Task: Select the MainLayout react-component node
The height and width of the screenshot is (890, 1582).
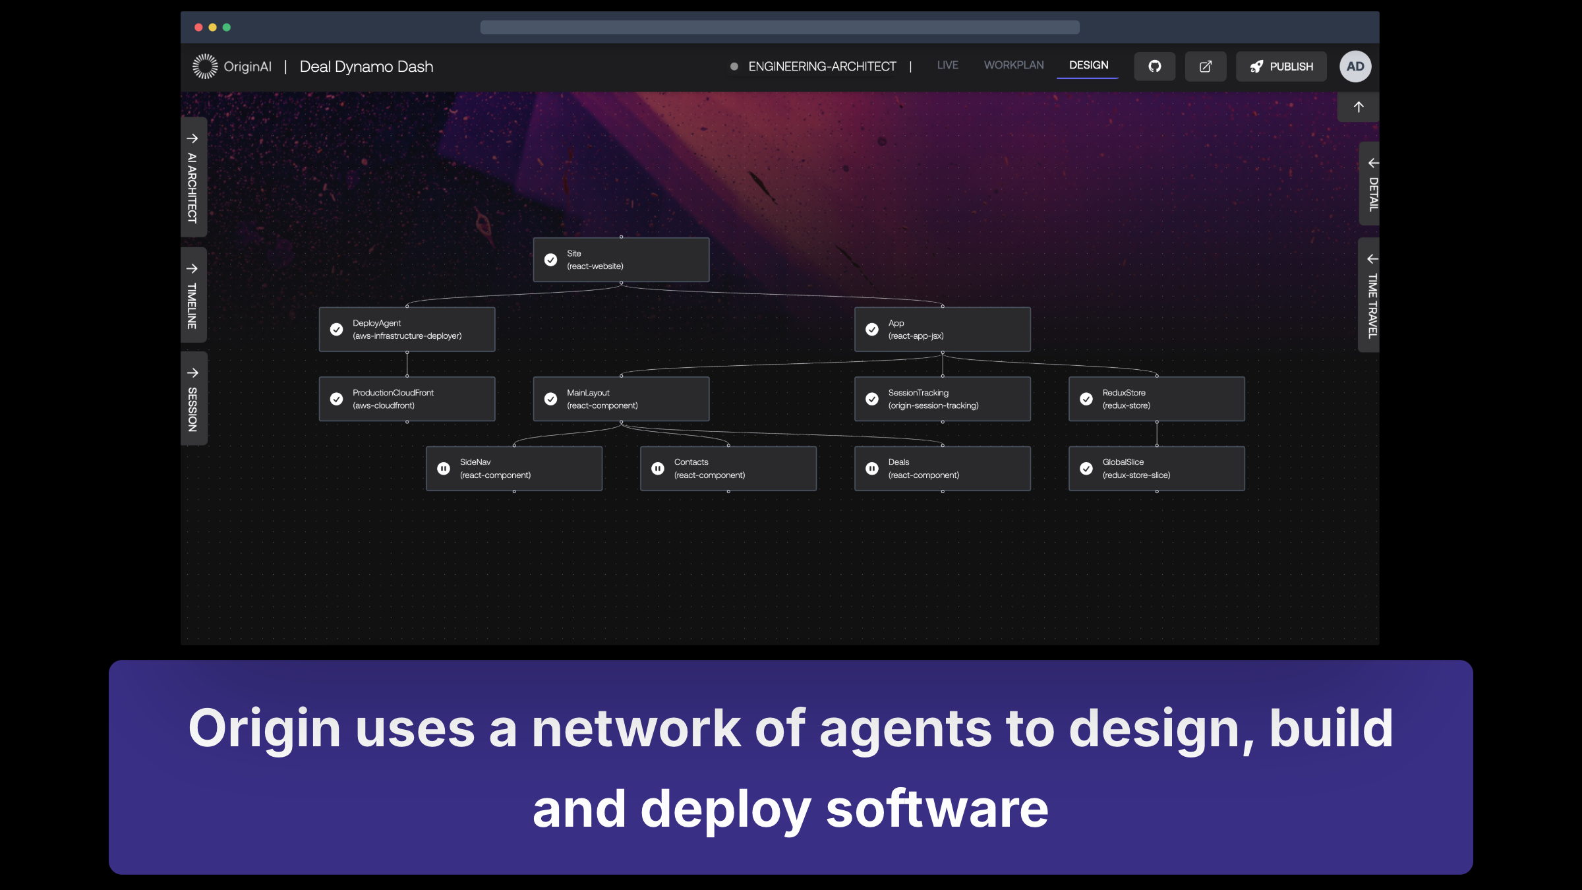Action: pos(621,399)
